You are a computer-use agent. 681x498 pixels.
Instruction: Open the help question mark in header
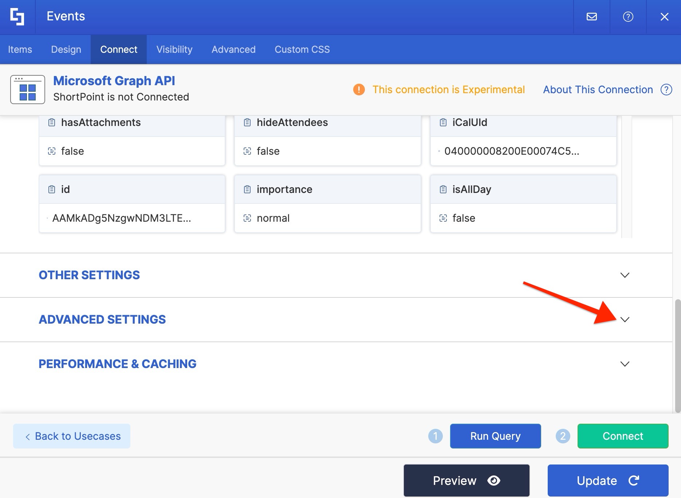(x=628, y=17)
